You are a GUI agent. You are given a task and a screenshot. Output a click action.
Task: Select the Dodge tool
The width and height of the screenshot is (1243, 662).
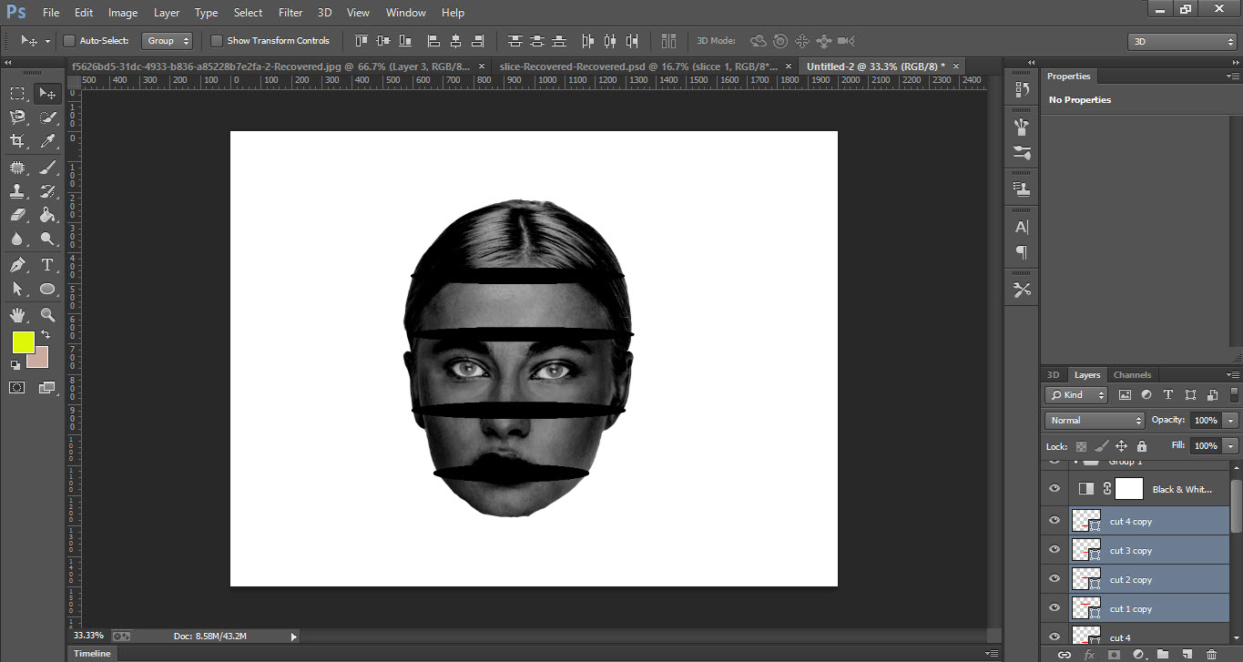[47, 239]
